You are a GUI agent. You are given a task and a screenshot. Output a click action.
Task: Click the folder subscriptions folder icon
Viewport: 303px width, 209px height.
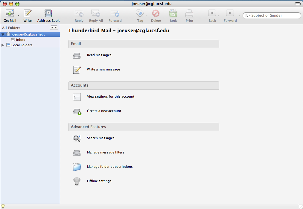click(77, 167)
